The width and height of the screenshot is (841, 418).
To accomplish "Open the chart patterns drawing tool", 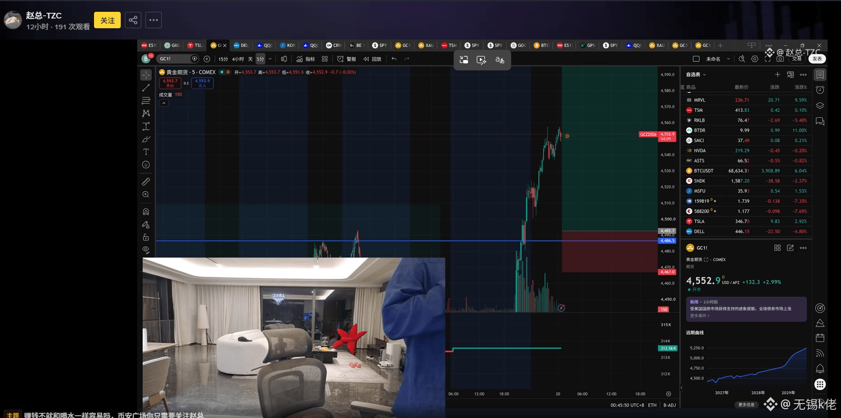I will click(146, 113).
